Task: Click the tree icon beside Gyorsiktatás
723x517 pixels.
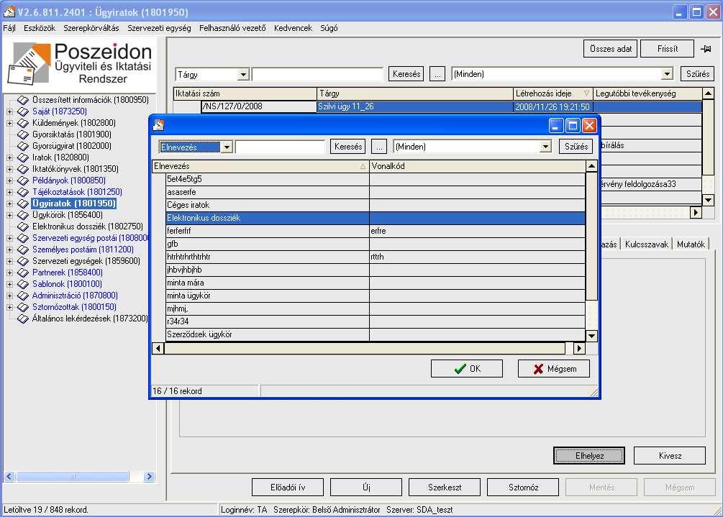Action: pyautogui.click(x=23, y=134)
